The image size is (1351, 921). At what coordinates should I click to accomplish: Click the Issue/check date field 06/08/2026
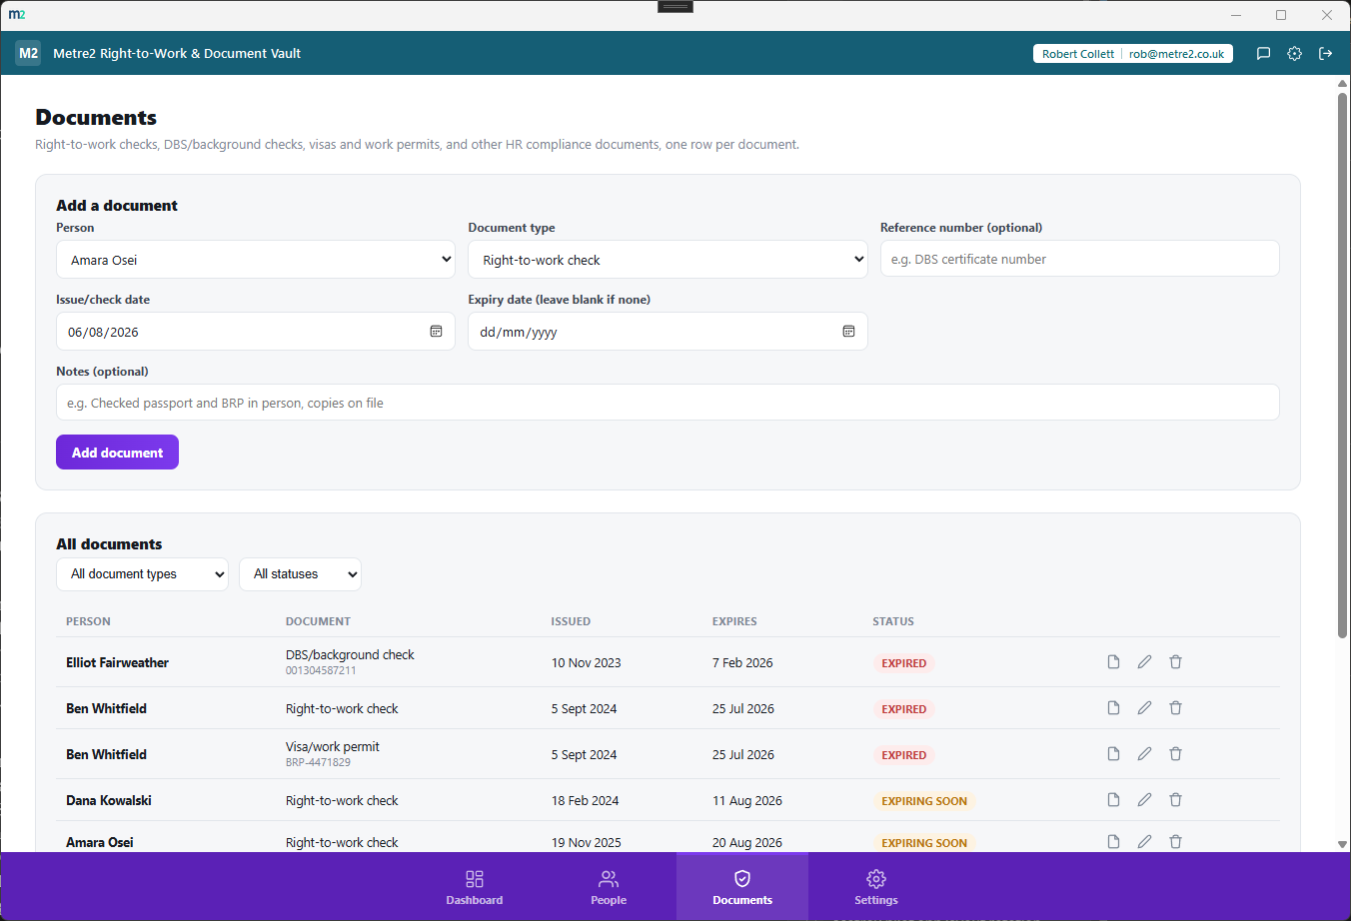click(256, 332)
